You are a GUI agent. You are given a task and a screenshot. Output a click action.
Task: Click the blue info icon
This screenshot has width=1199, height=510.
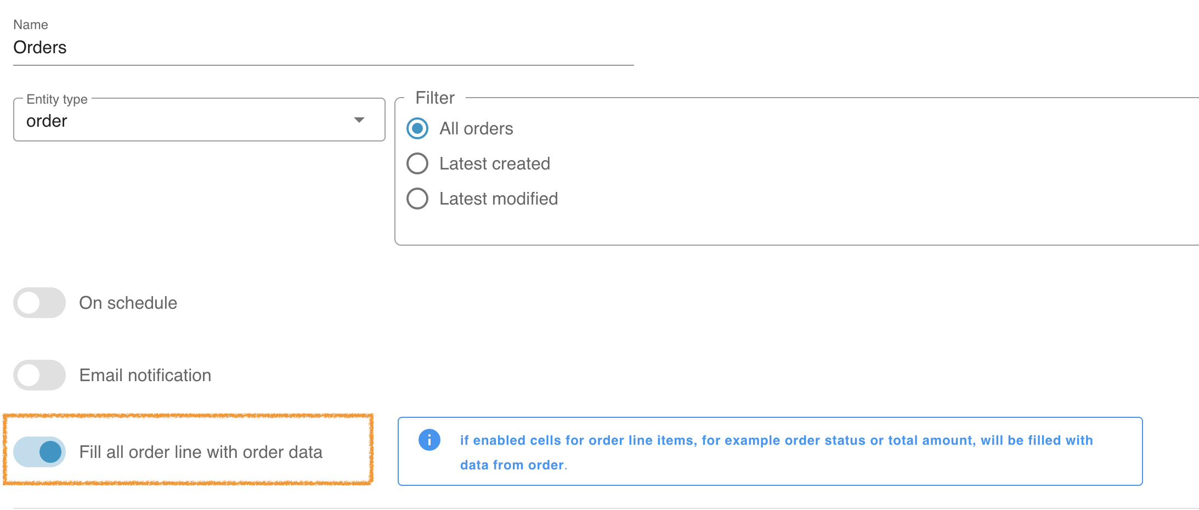click(x=429, y=440)
